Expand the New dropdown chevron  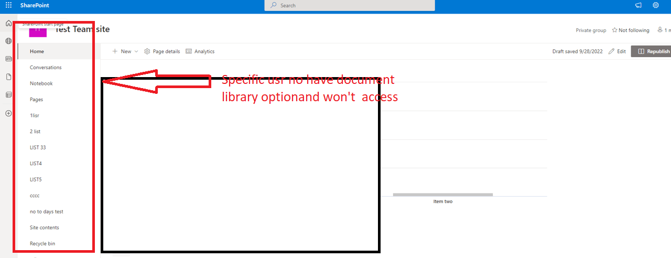tap(136, 51)
